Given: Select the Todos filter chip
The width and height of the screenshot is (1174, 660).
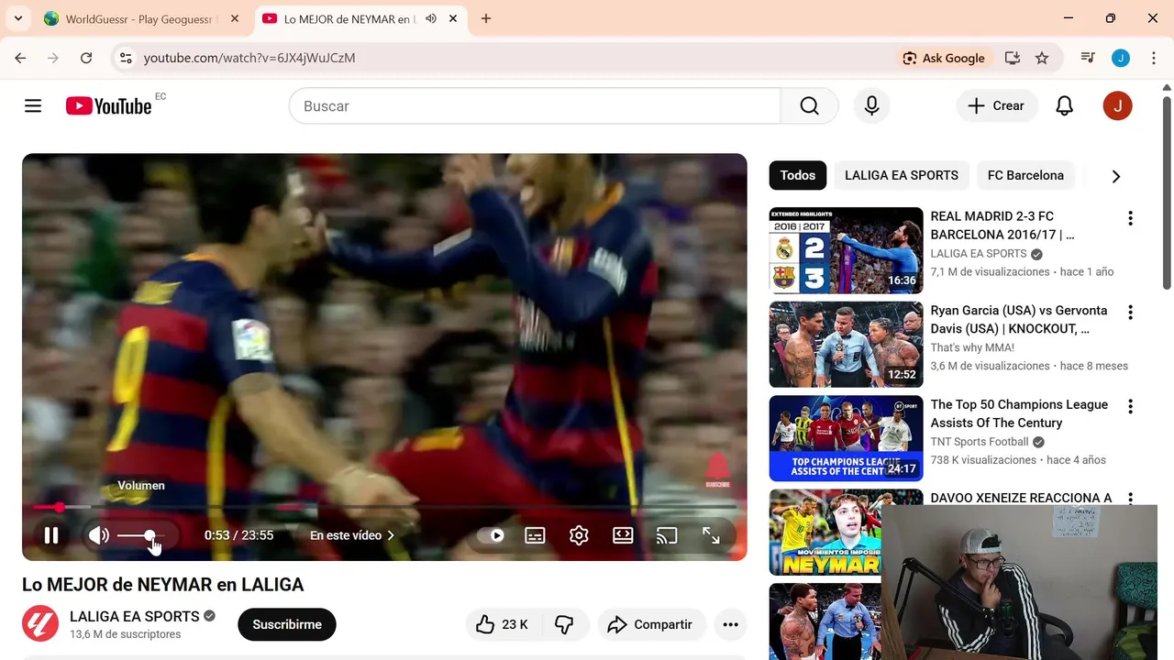Looking at the screenshot, I should tap(798, 175).
